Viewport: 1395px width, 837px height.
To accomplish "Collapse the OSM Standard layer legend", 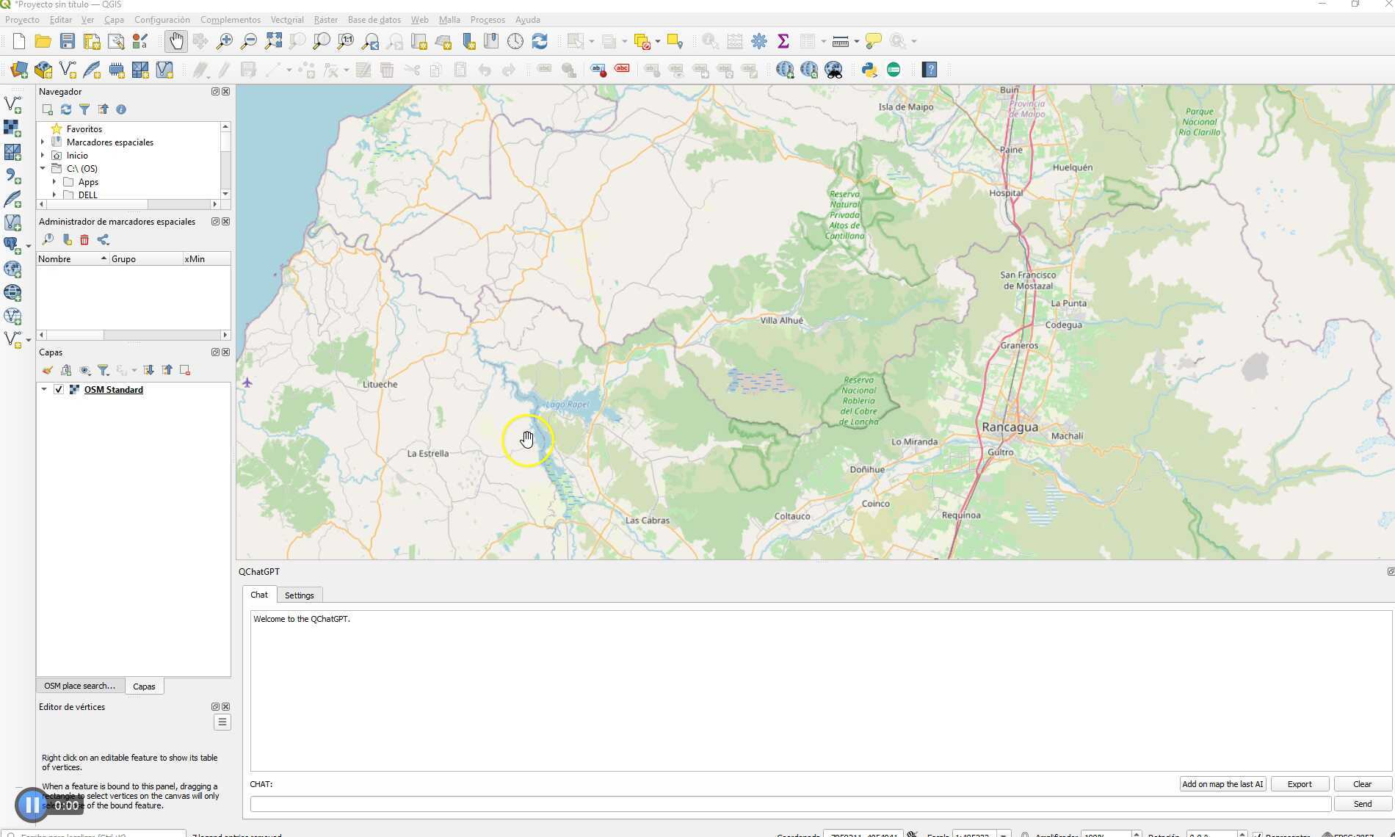I will point(44,390).
